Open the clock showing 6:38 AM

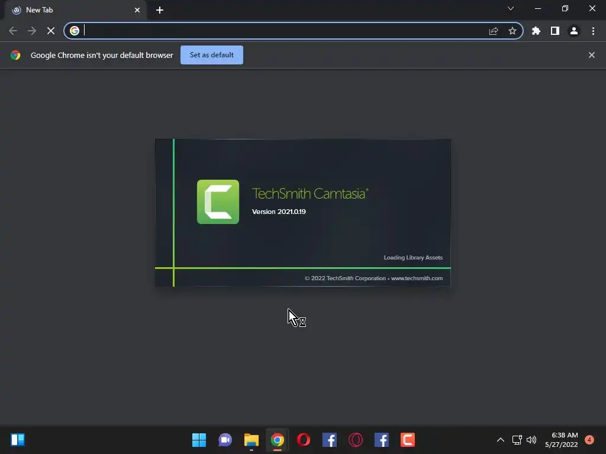(x=562, y=440)
